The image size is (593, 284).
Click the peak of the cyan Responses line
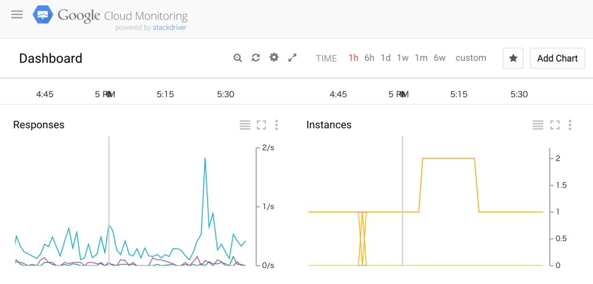pos(205,158)
